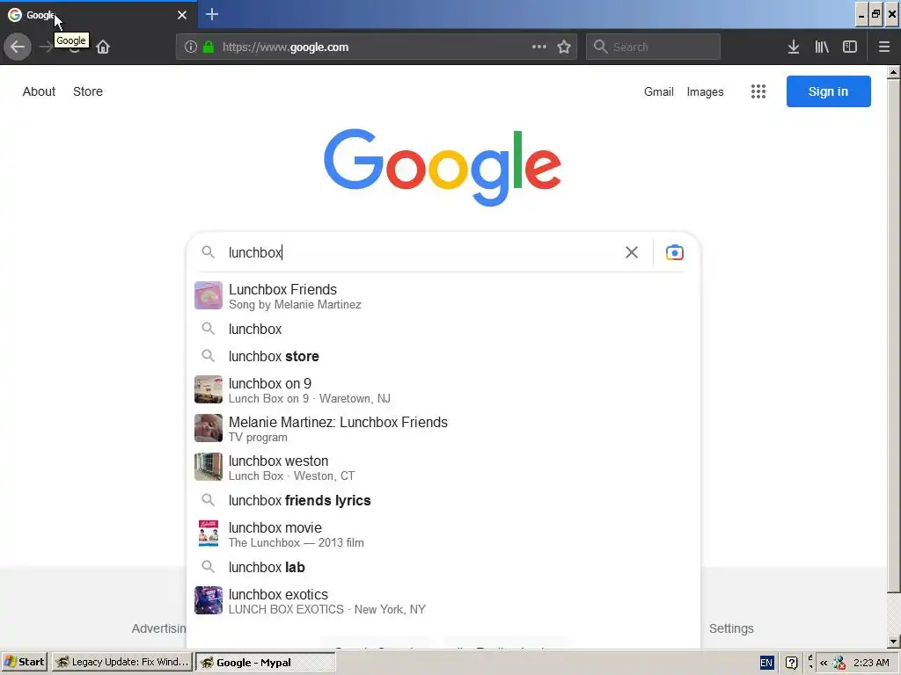This screenshot has height=675, width=901.
Task: Click LUNCH BOX EXOTICS thumbnail image
Action: [208, 600]
